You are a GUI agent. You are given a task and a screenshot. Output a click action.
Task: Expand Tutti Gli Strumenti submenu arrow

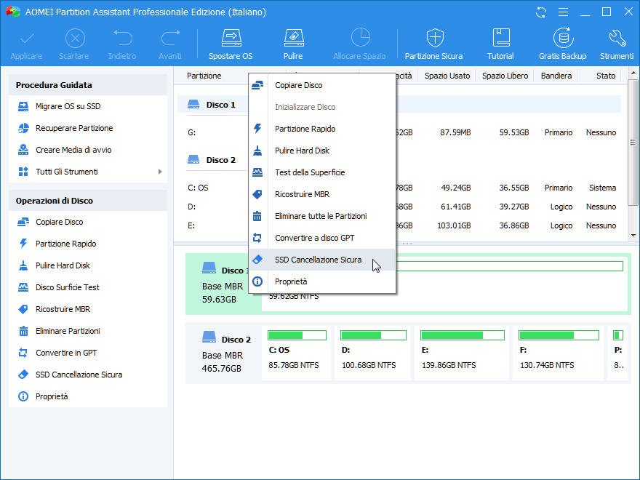[160, 172]
